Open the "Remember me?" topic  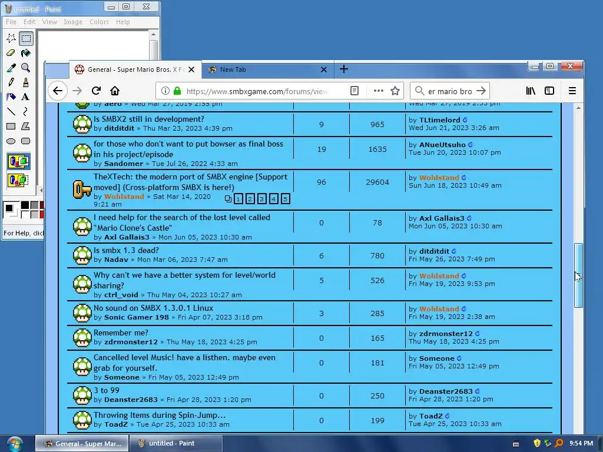click(x=121, y=333)
